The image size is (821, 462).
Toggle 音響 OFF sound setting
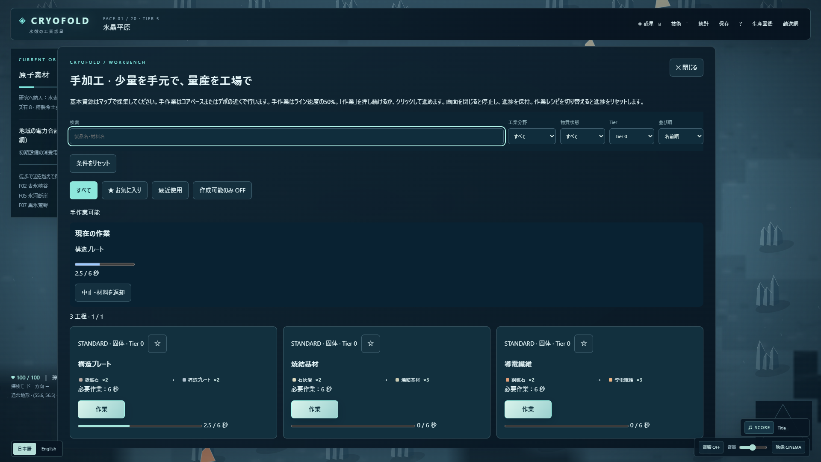[711, 447]
